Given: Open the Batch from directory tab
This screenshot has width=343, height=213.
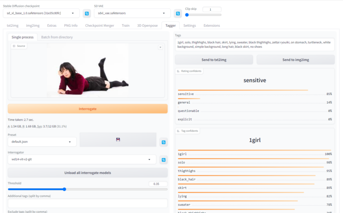Looking at the screenshot, I should (x=57, y=37).
